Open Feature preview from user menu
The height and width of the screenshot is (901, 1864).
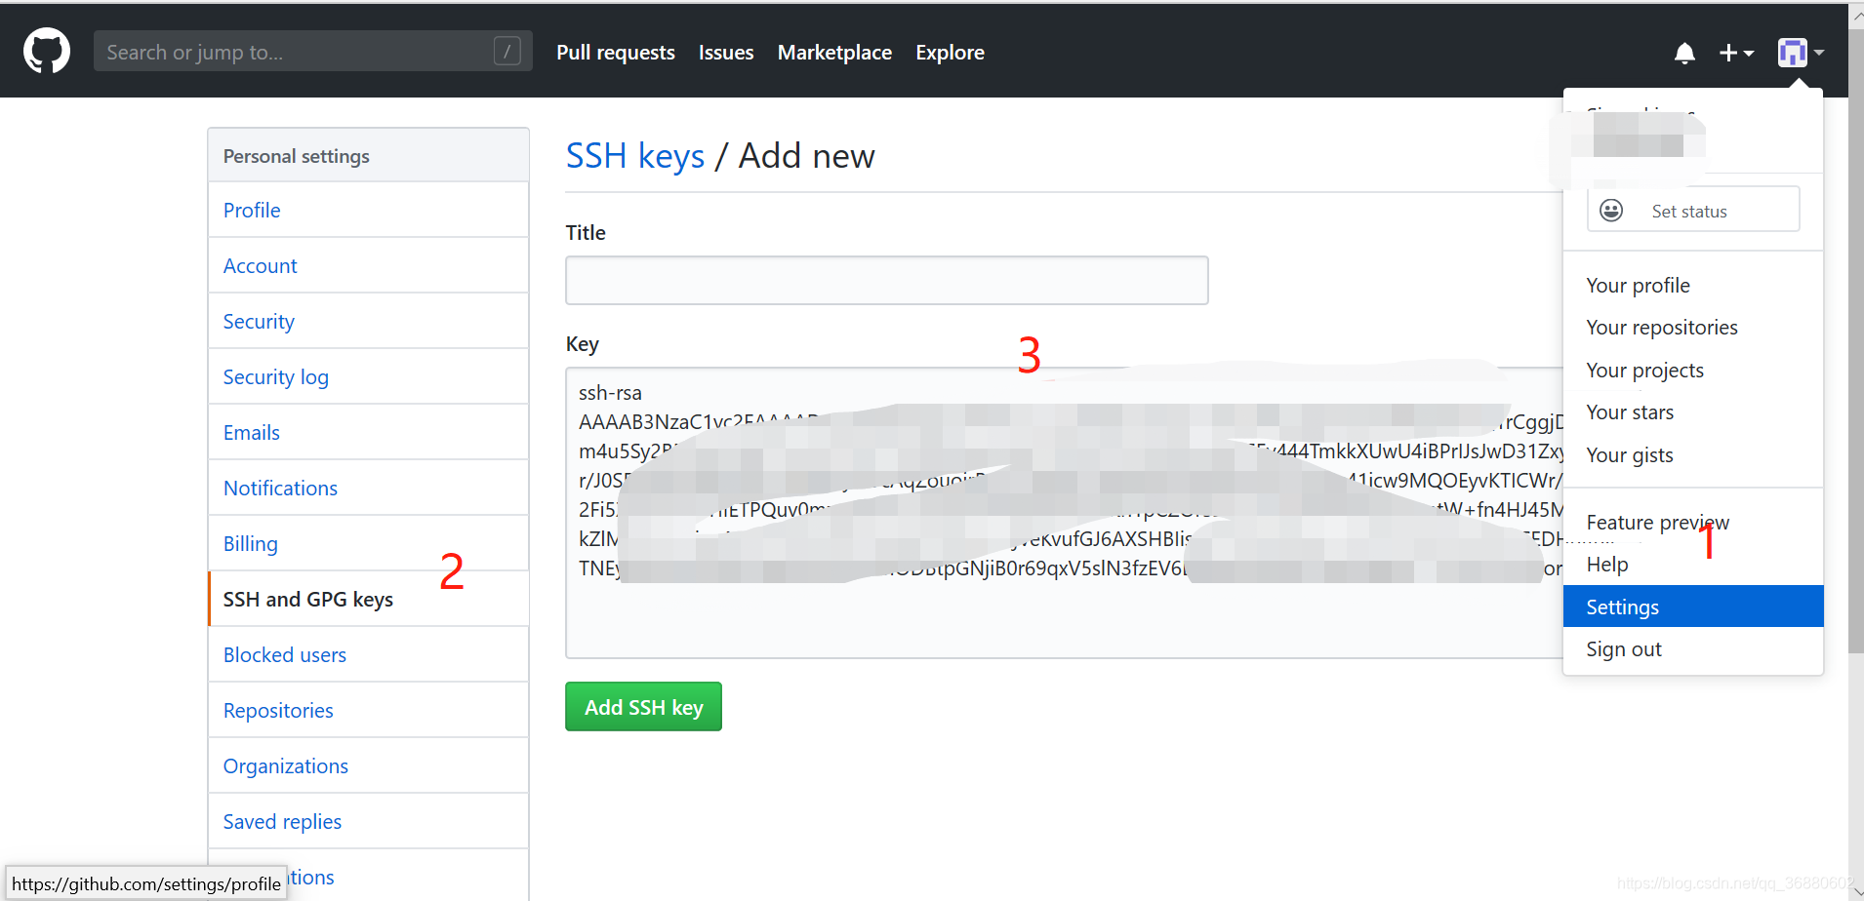1693,523
